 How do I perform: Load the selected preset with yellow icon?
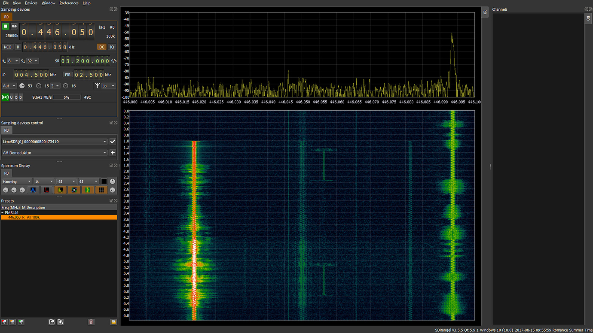point(113,322)
